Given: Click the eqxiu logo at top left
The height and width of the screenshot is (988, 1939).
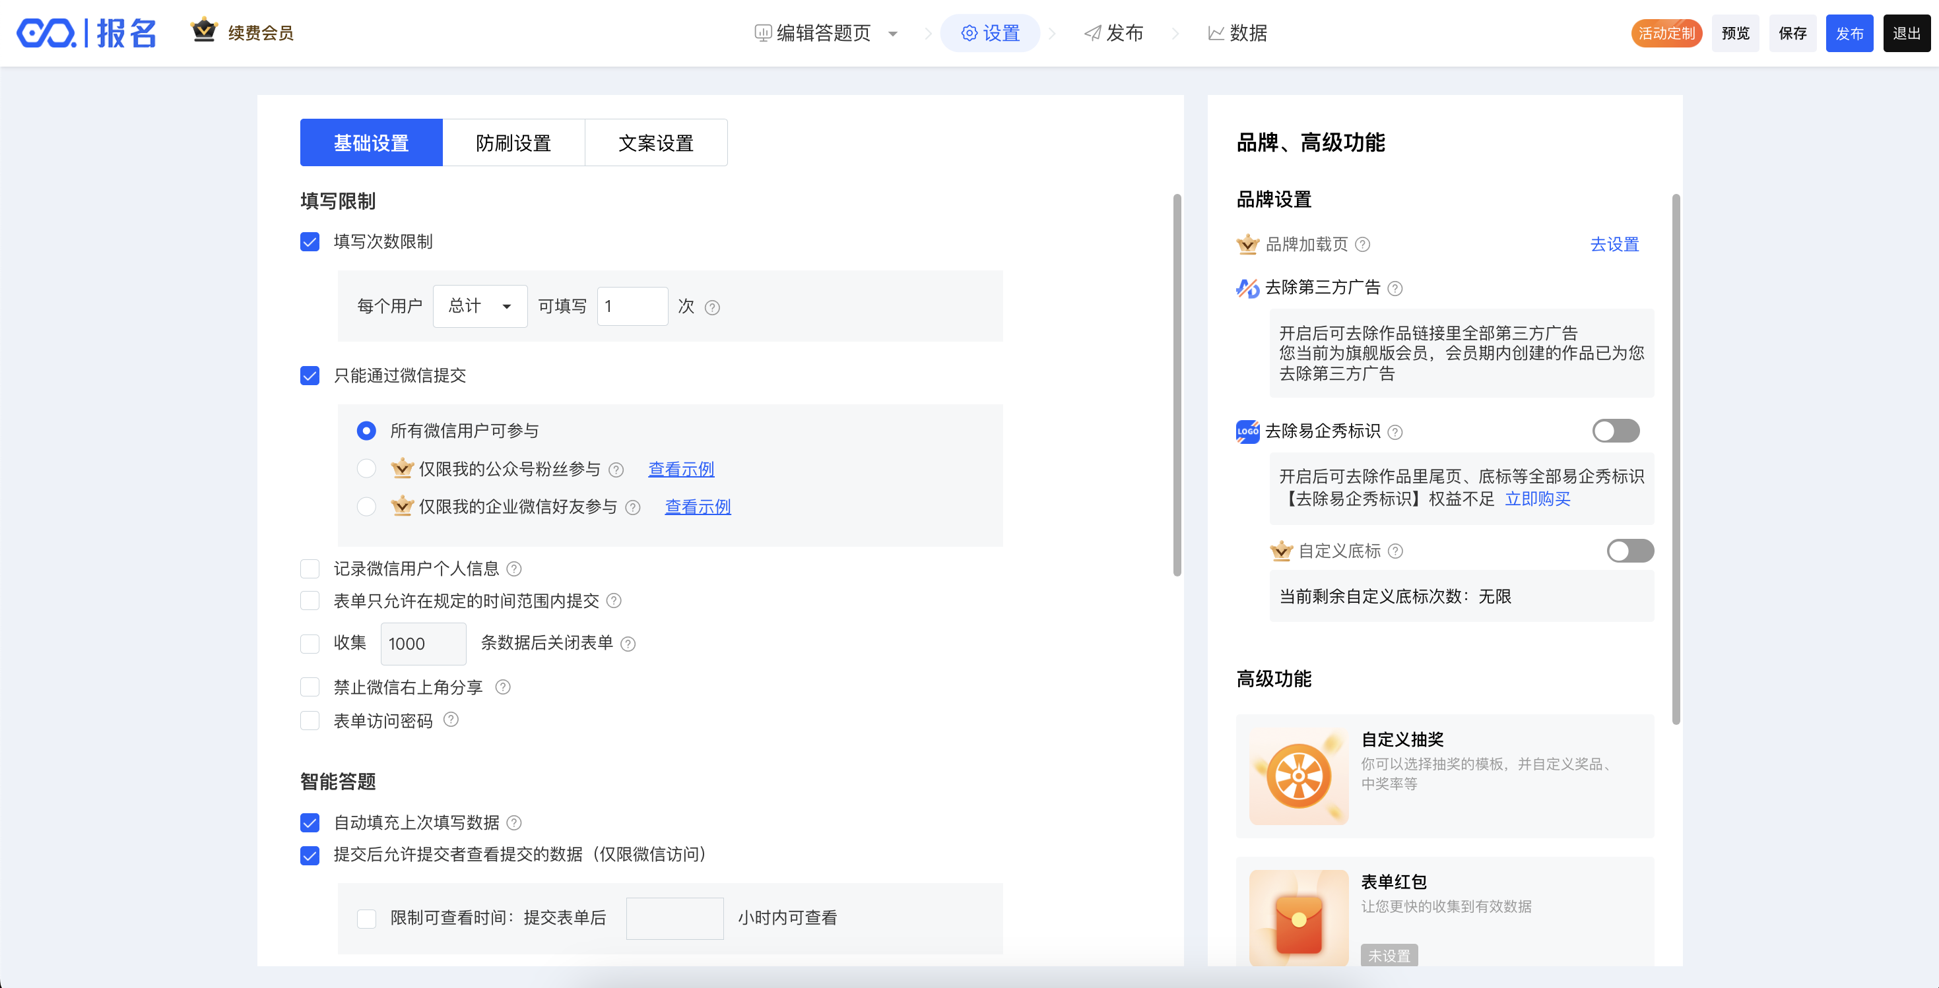Looking at the screenshot, I should [x=47, y=33].
